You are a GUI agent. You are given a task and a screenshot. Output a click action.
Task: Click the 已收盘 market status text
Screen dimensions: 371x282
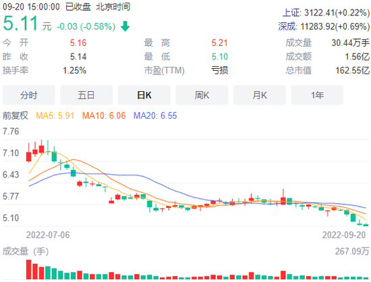click(78, 7)
